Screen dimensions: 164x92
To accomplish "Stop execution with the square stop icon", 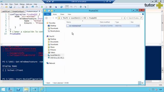I will point(50,7).
